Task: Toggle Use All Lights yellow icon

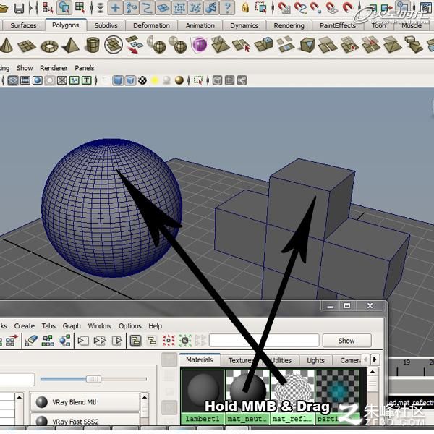Action: pos(155,80)
